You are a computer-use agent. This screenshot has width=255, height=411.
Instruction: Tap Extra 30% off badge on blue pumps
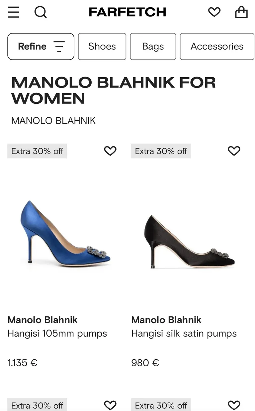(37, 151)
